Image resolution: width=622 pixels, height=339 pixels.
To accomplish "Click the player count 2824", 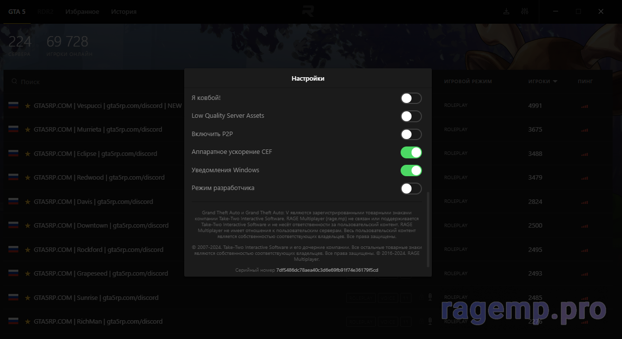I will 535,201.
